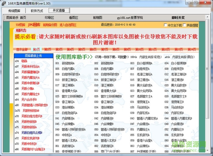The width and height of the screenshot is (213, 156).
Task: Click the vertical scrollbar down arrow
Action: tap(207, 150)
